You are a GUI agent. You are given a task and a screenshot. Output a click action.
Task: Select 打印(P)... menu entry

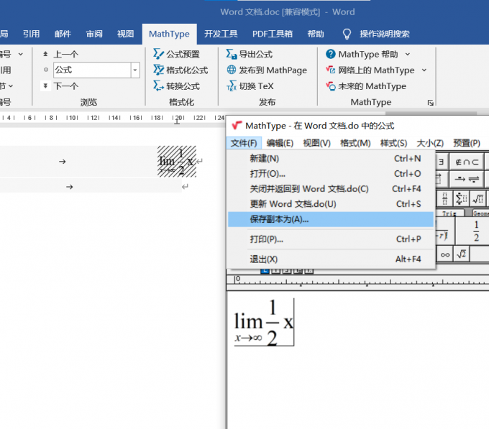(x=267, y=239)
